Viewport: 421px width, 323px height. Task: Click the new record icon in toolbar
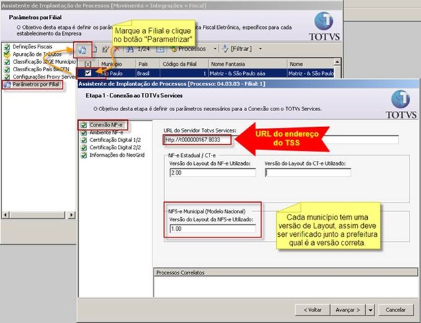pos(94,49)
